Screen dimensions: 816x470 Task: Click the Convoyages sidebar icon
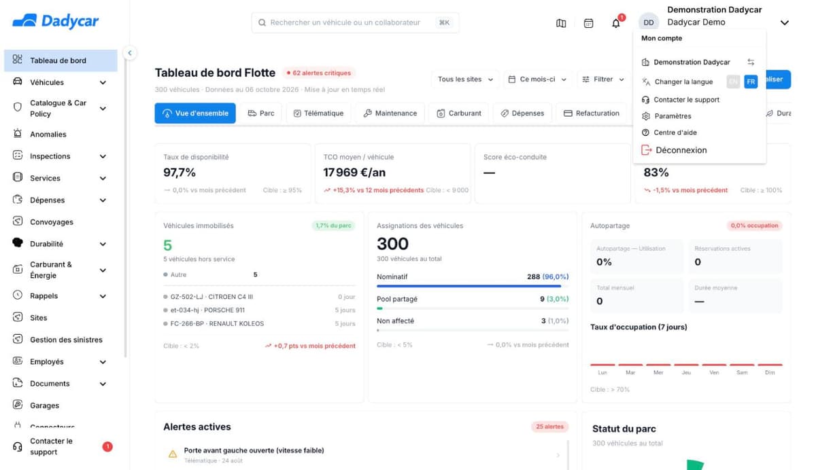[x=18, y=221]
